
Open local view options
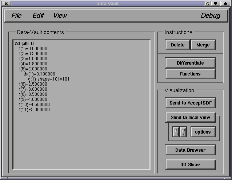click(x=203, y=132)
